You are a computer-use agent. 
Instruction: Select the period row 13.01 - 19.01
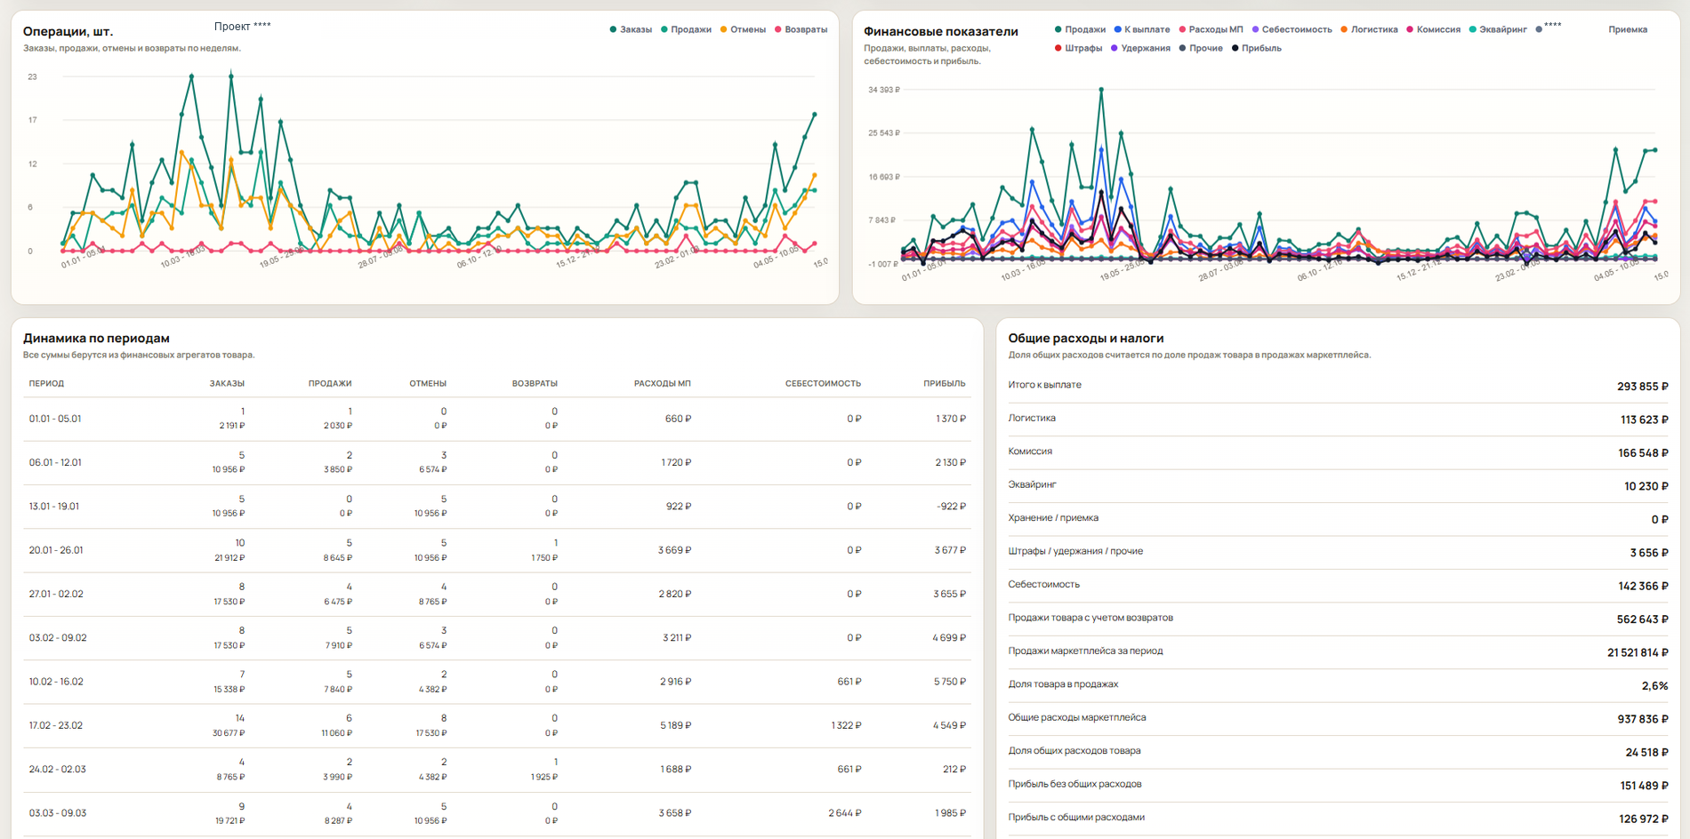click(x=497, y=507)
